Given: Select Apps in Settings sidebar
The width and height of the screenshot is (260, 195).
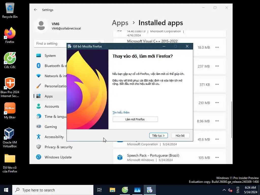Looking at the screenshot, I should (50, 96).
